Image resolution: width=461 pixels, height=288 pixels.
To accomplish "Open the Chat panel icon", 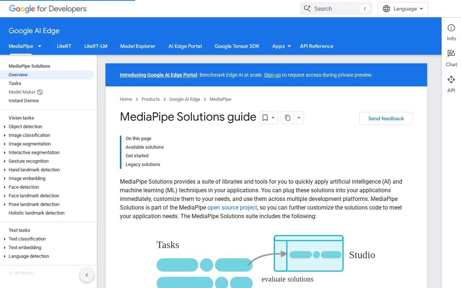I will (x=451, y=54).
